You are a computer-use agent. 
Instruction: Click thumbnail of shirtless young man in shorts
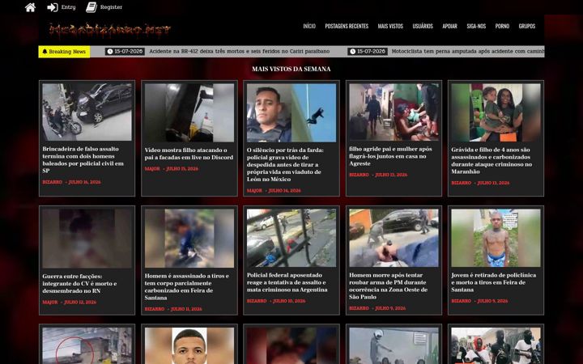(496, 238)
